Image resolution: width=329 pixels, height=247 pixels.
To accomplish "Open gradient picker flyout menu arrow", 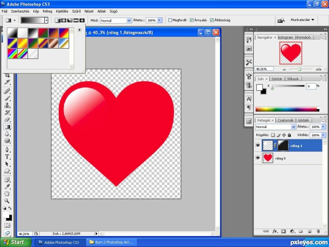I will click(x=80, y=30).
